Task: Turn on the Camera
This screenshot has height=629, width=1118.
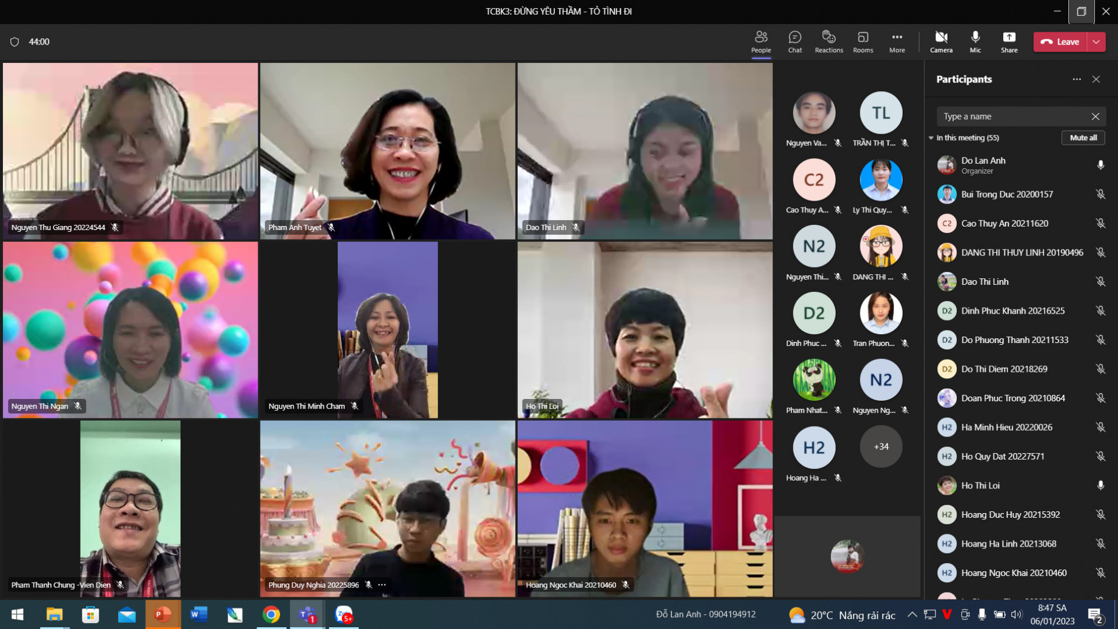Action: 941,42
